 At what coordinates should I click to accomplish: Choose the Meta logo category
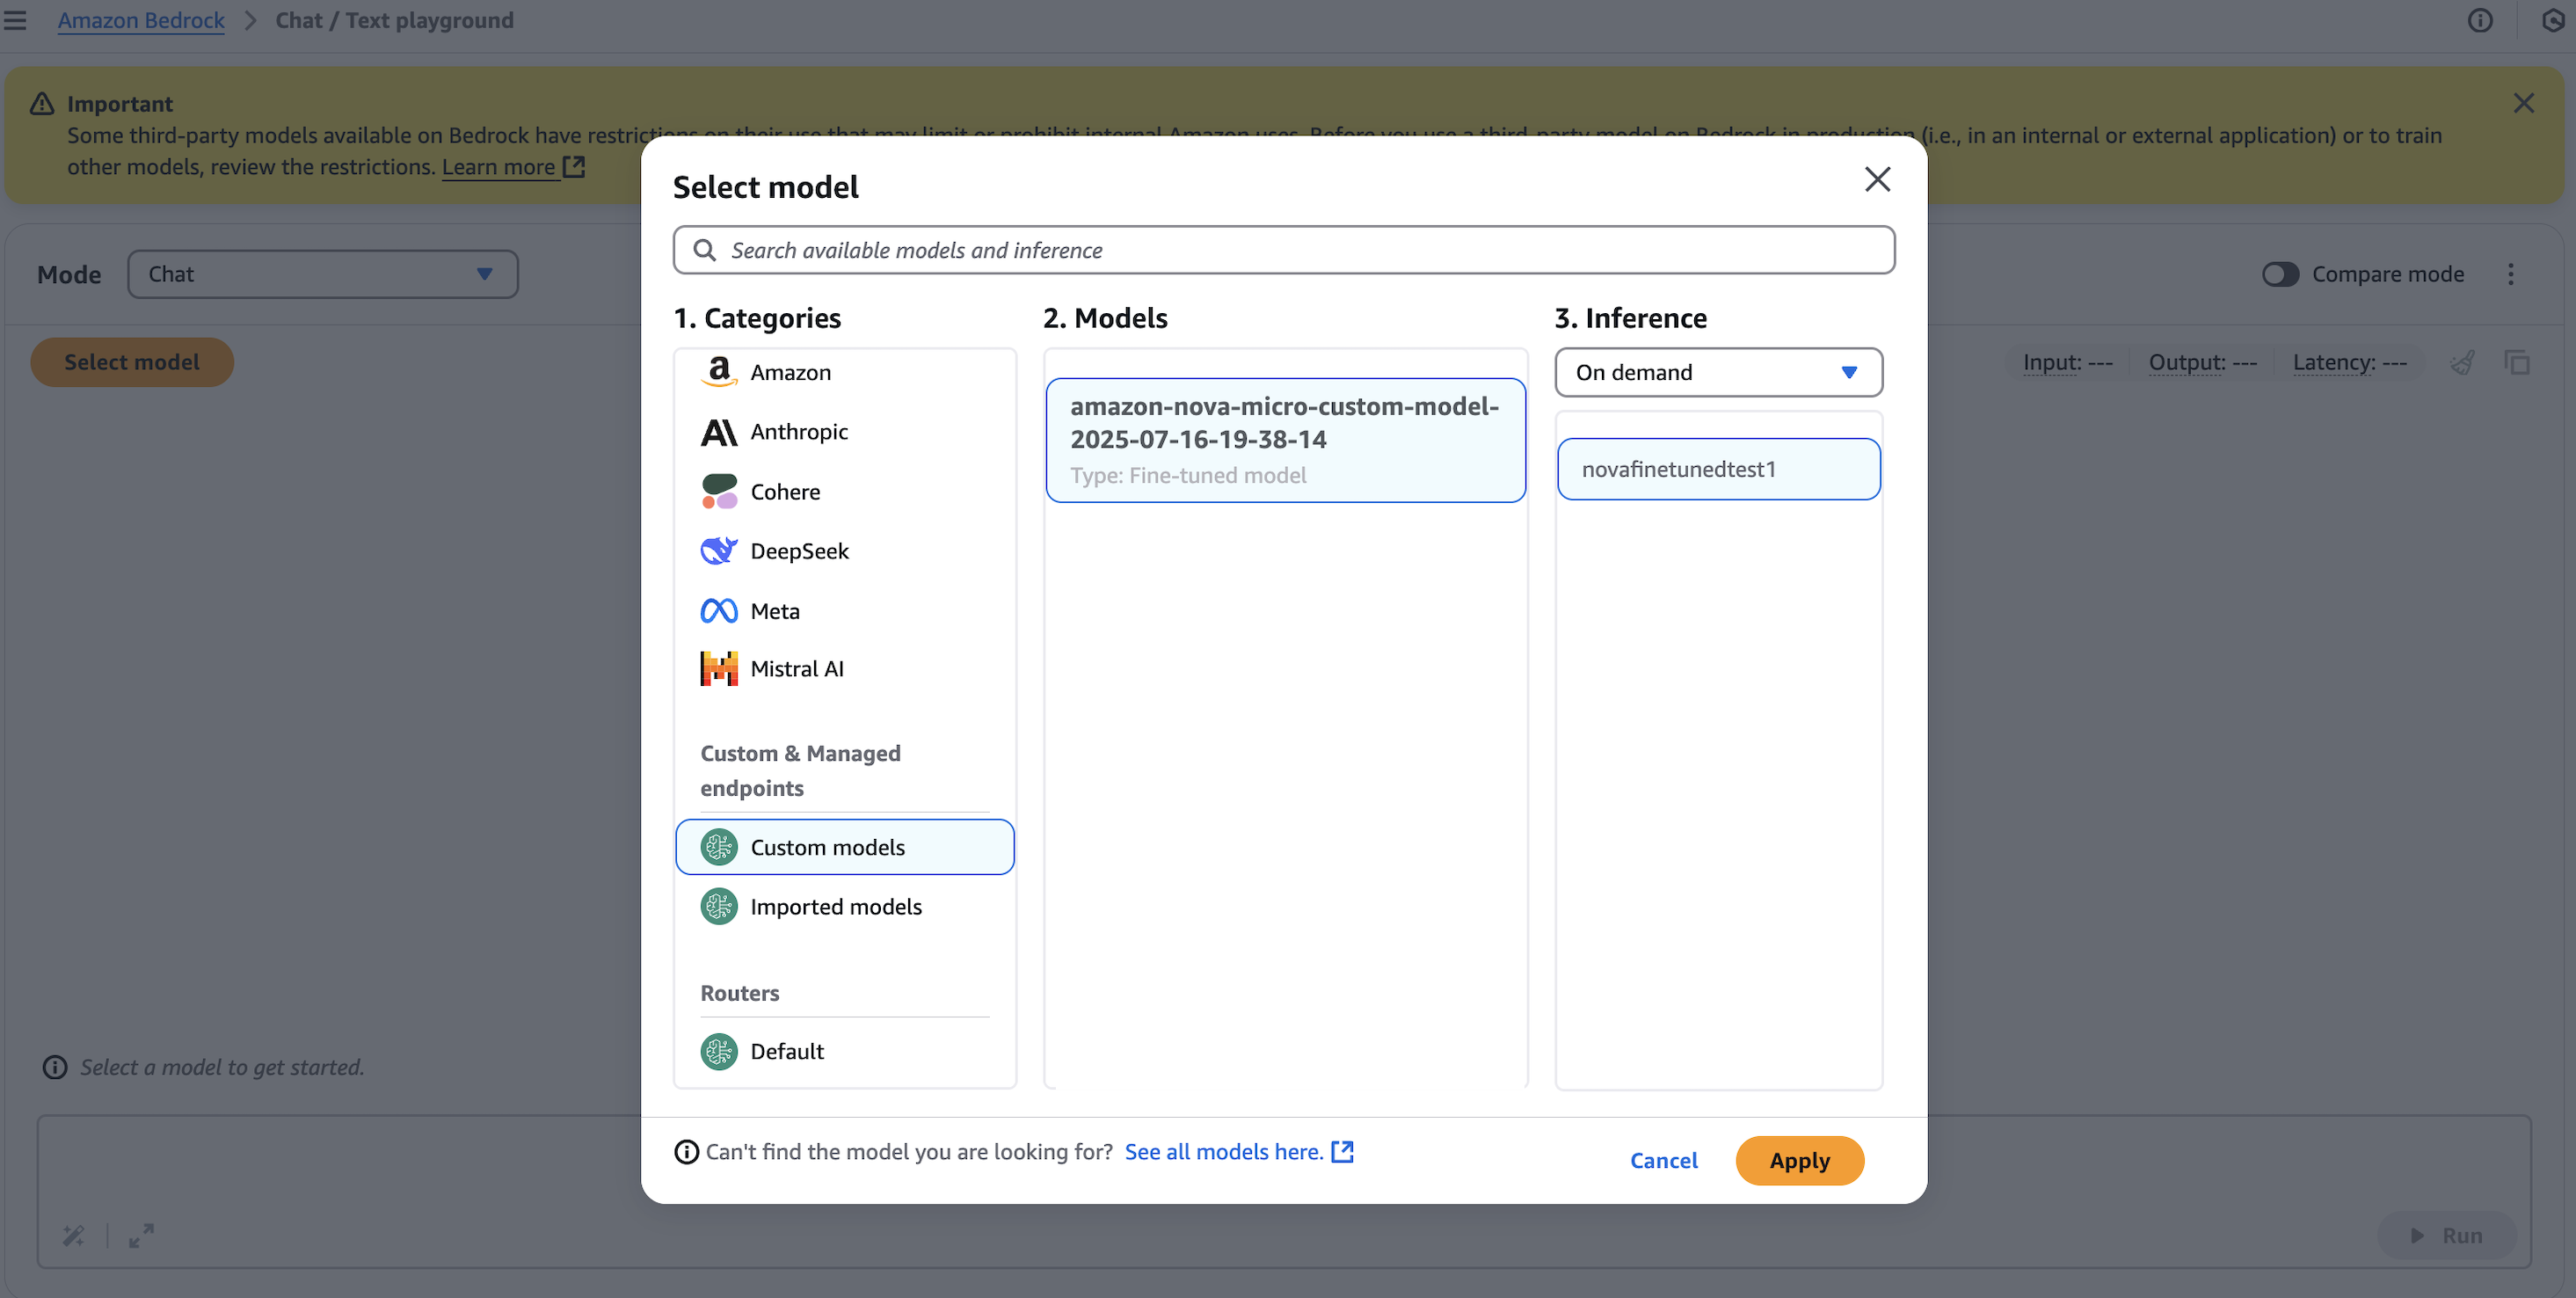coord(718,611)
